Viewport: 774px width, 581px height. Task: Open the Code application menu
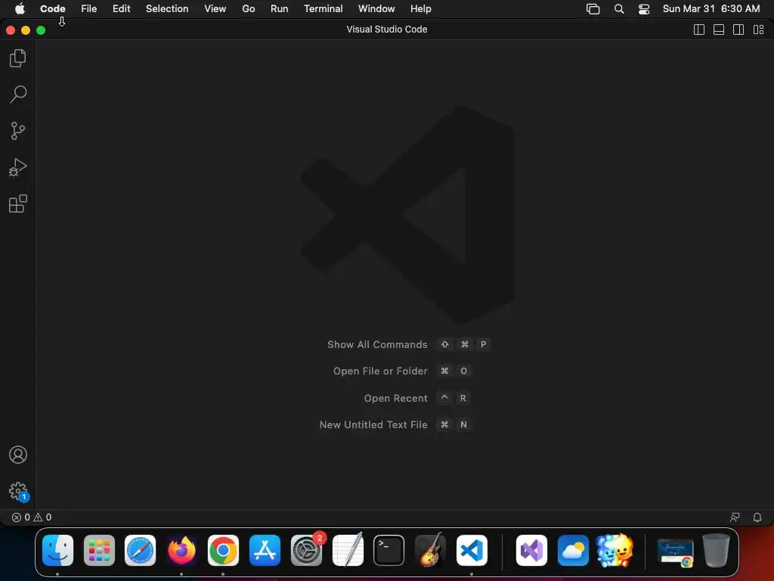53,9
